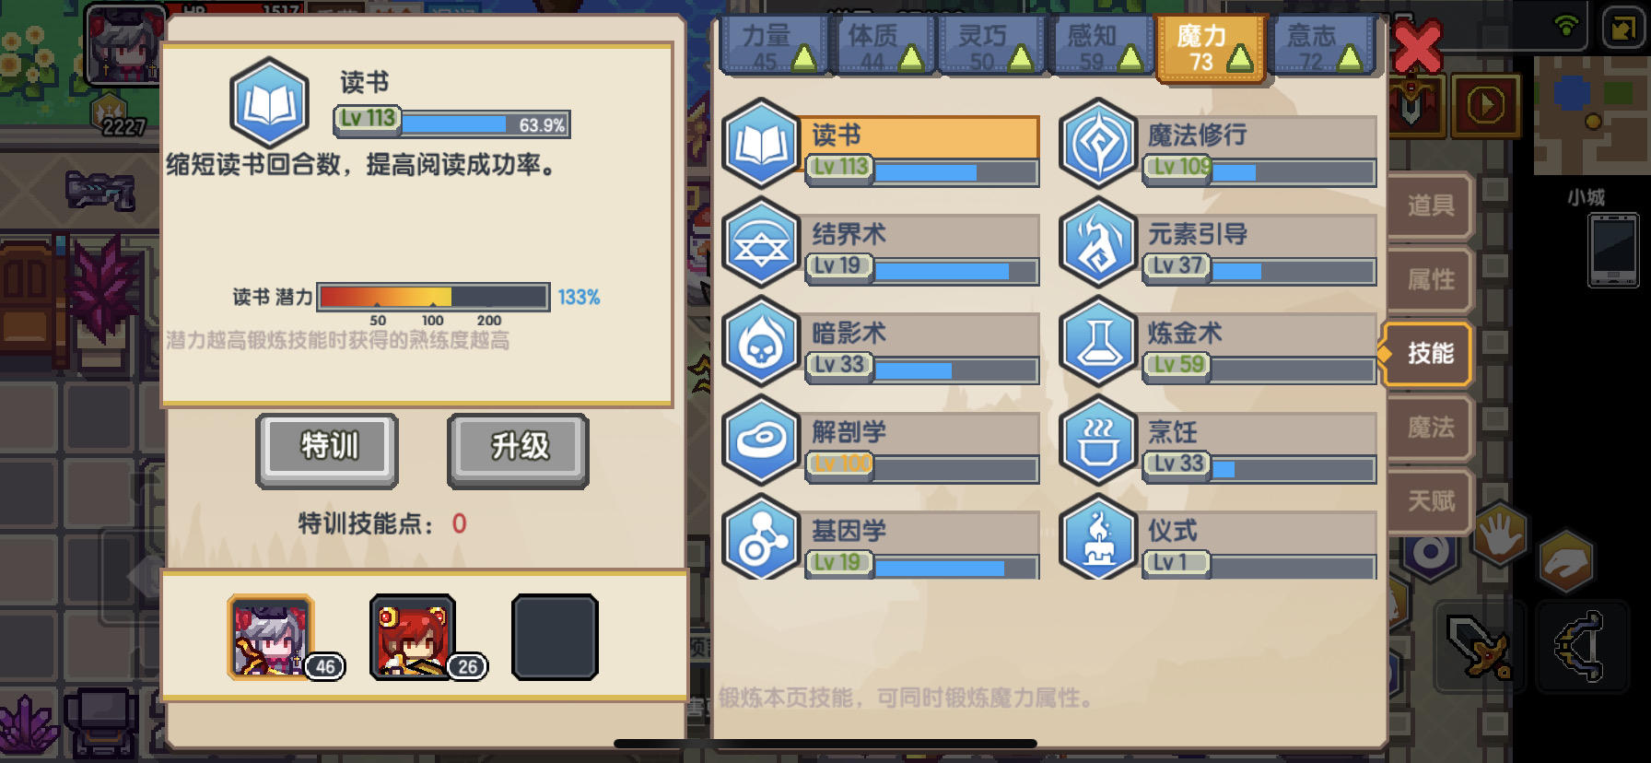Select the 魔法修行 skill icon
Screen dimensions: 1651x763
click(x=1098, y=145)
